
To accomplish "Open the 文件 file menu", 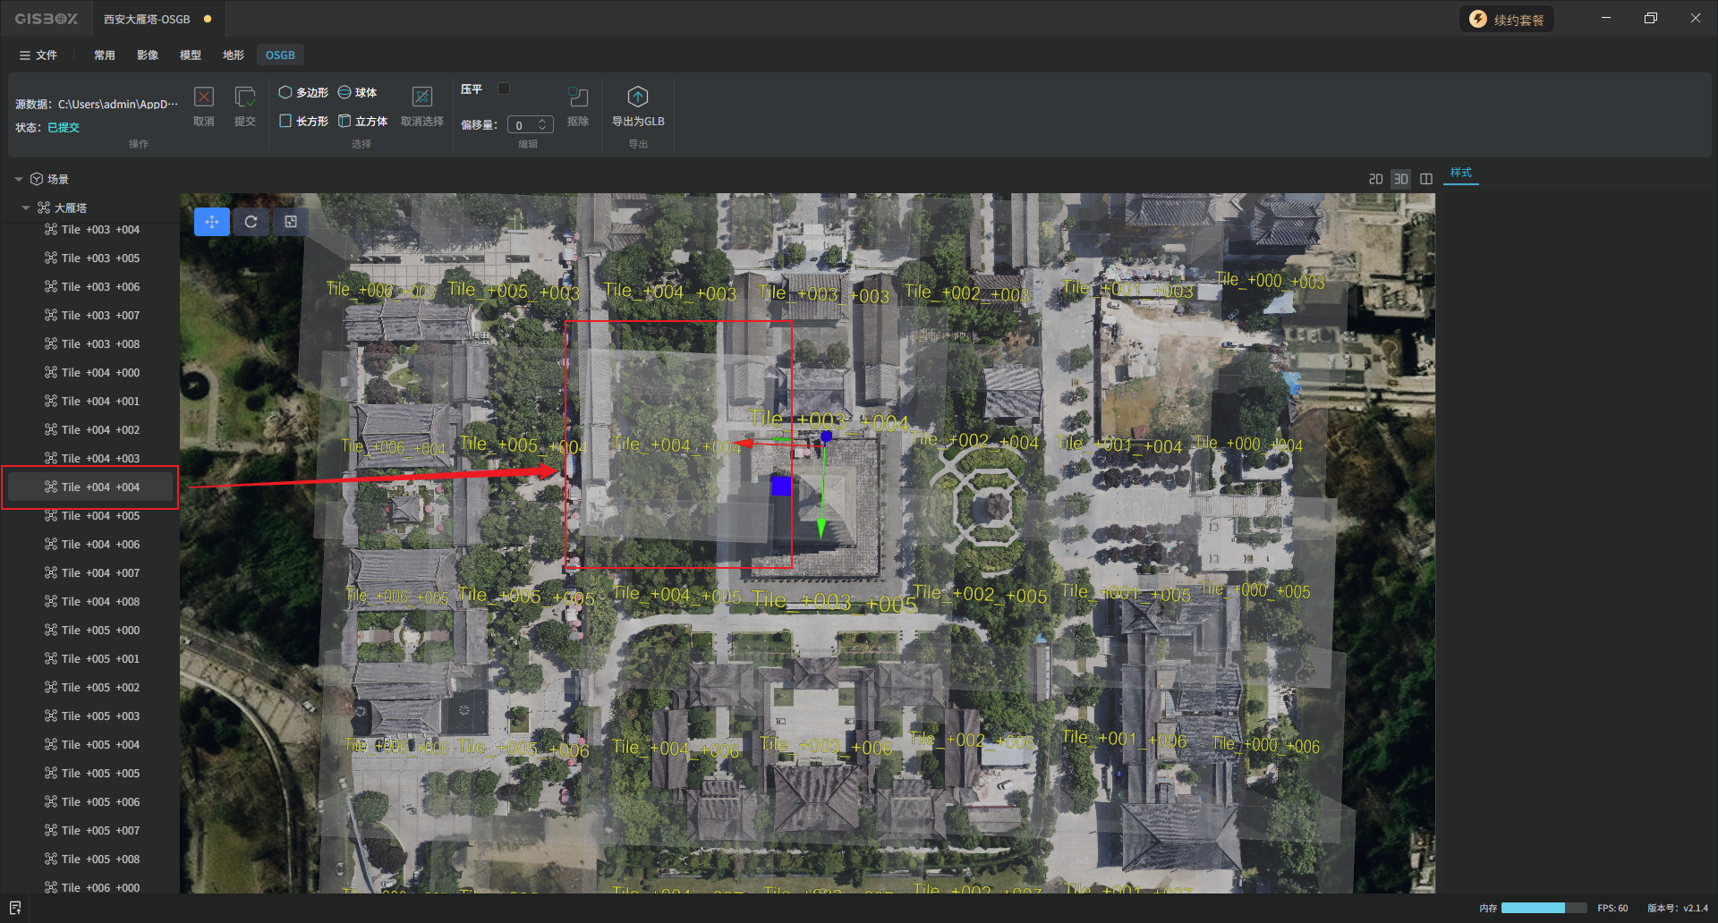I will 38,55.
